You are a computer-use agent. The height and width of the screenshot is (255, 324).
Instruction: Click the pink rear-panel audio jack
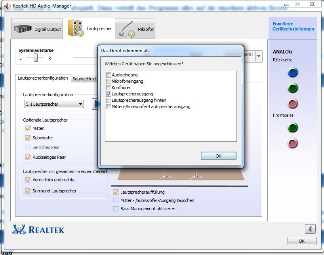293,103
